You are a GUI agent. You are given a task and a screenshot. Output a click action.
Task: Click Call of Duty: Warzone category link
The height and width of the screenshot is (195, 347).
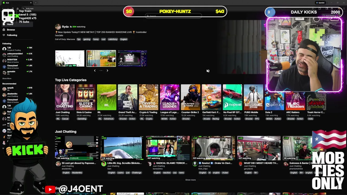pos(65,39)
